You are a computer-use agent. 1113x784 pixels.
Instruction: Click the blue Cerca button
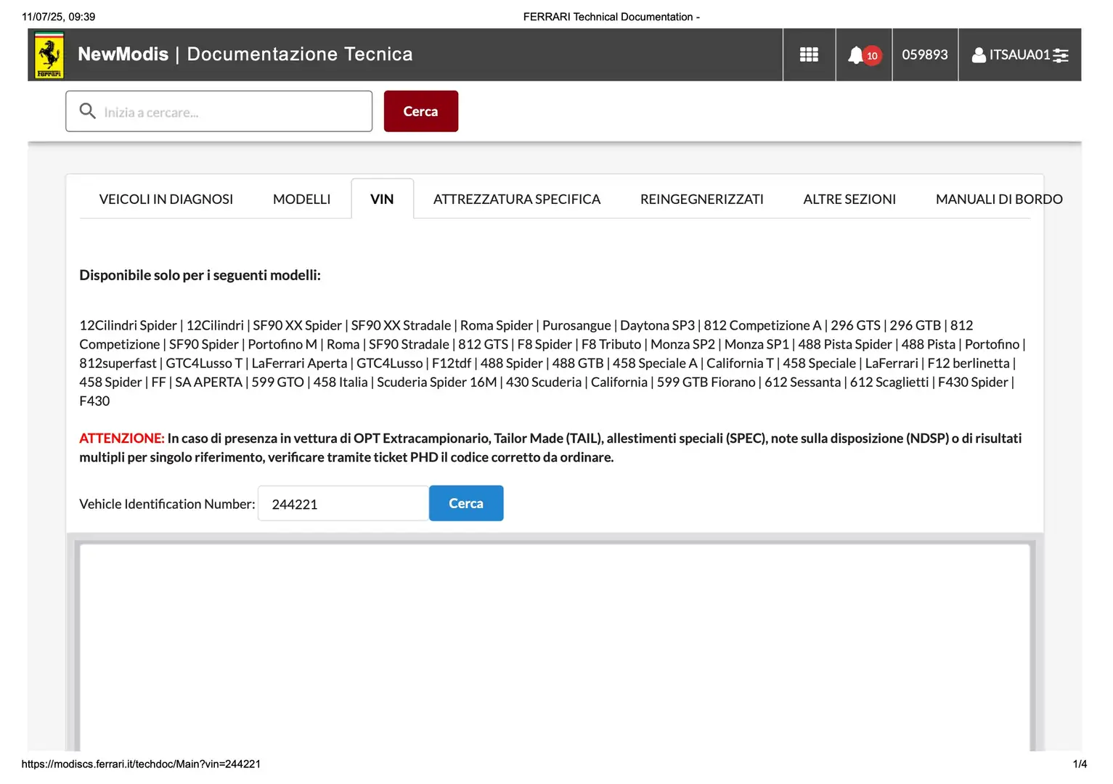(466, 503)
